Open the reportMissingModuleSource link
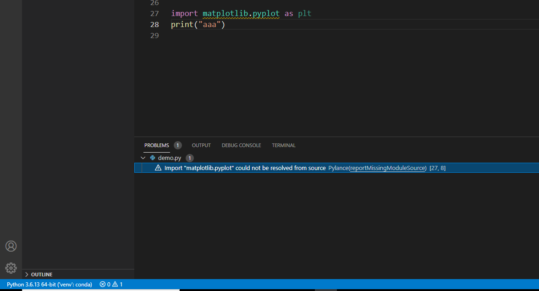 coord(388,168)
